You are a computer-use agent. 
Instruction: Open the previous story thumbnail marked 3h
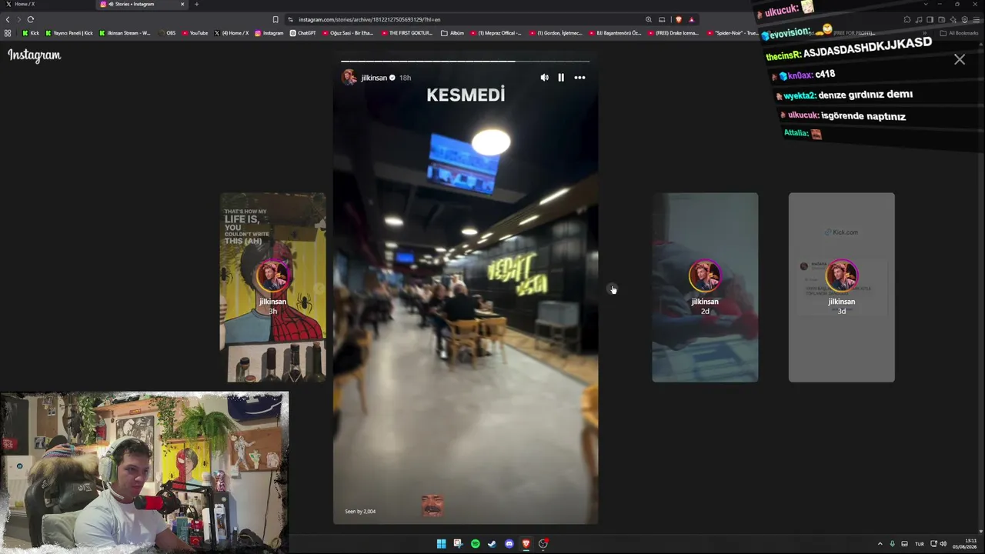pyautogui.click(x=272, y=287)
